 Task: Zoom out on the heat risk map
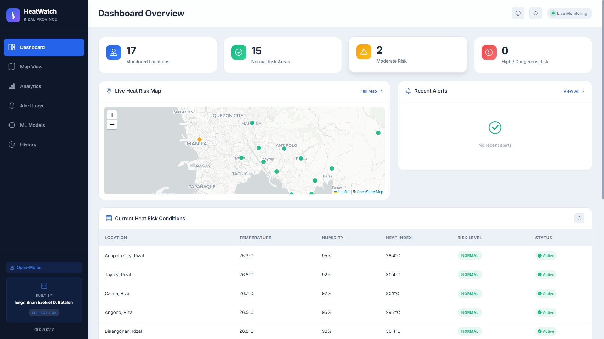(x=112, y=124)
